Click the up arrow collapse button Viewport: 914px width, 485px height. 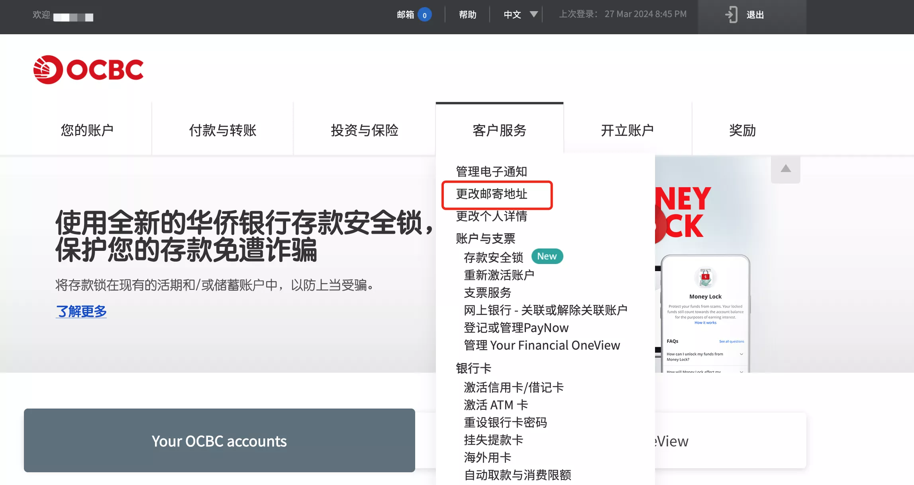(x=785, y=169)
